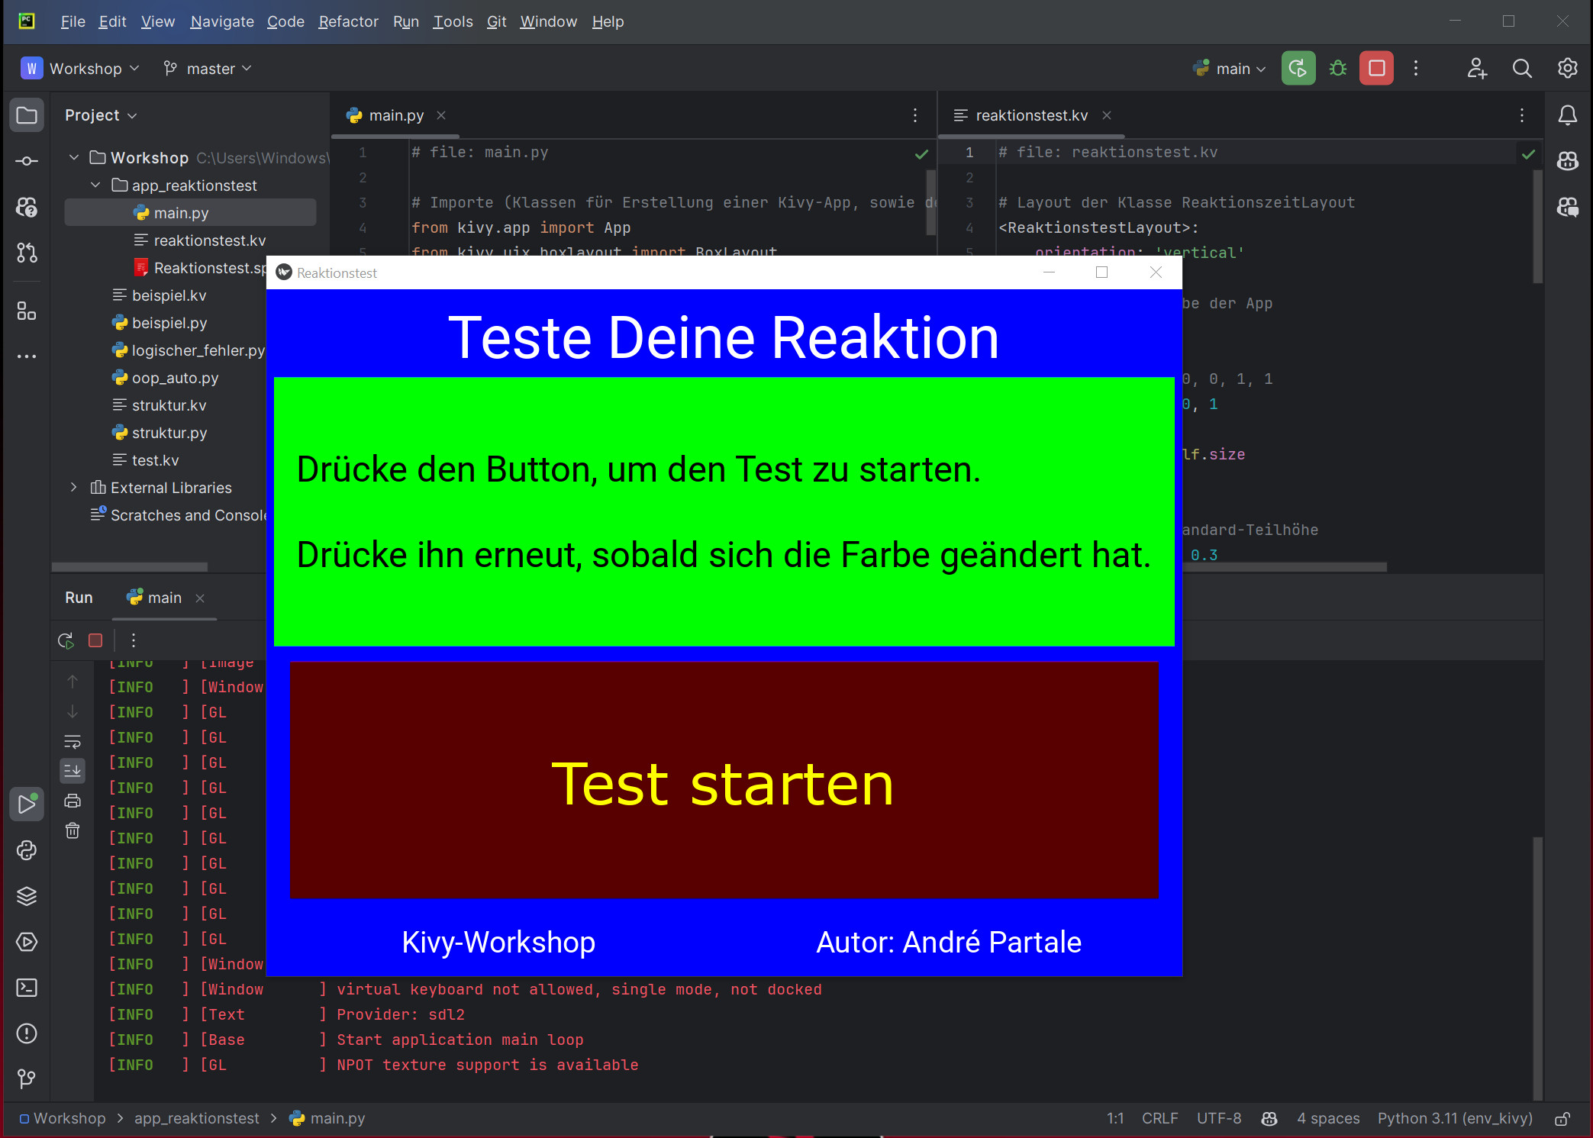
Task: Open the Notifications bell icon
Action: [1567, 115]
